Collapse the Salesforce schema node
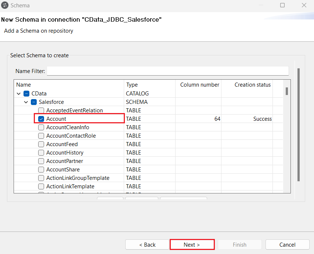Image resolution: width=314 pixels, height=254 pixels. pyautogui.click(x=26, y=102)
